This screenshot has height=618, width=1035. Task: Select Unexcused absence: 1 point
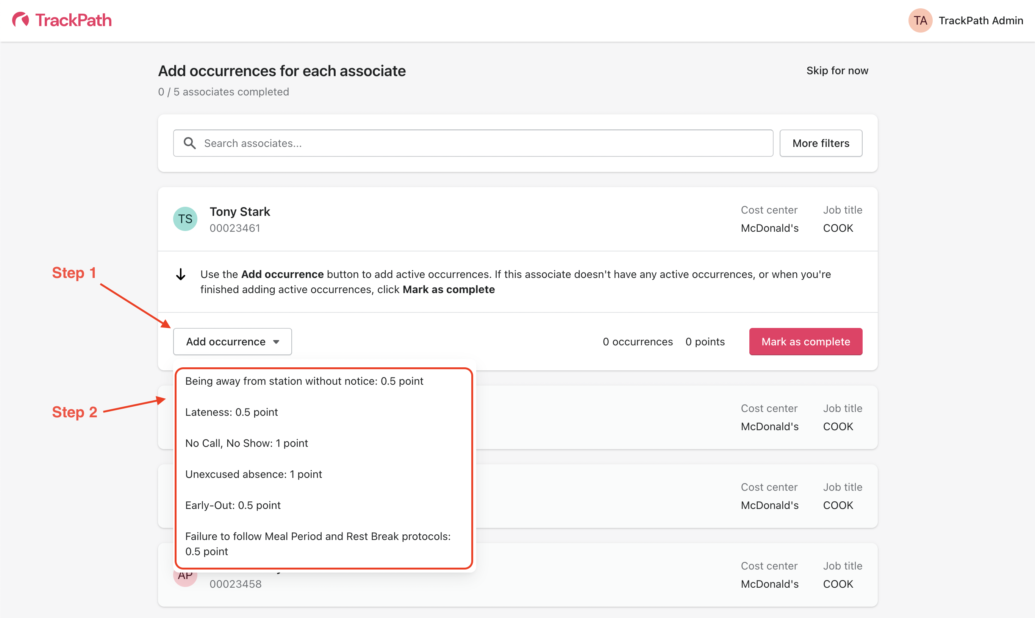[x=254, y=474]
